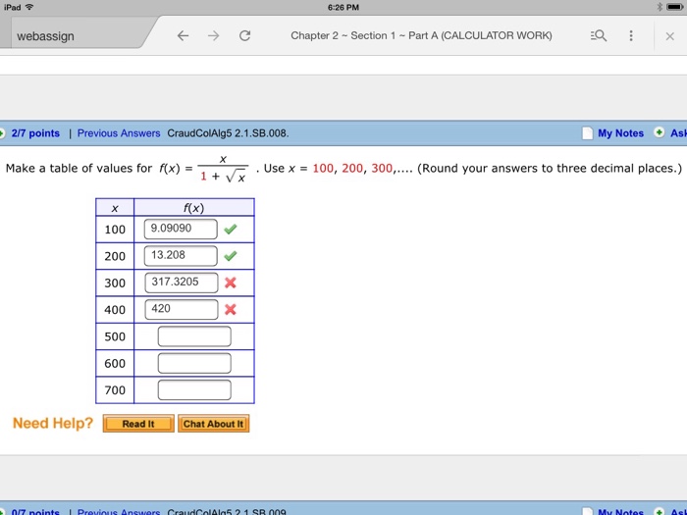Image resolution: width=687 pixels, height=515 pixels.
Task: Open Previous Answers for problem 2.1.SB.009
Action: (119, 511)
